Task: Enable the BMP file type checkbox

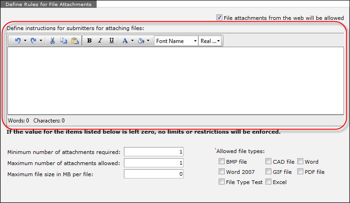Action: (x=222, y=162)
